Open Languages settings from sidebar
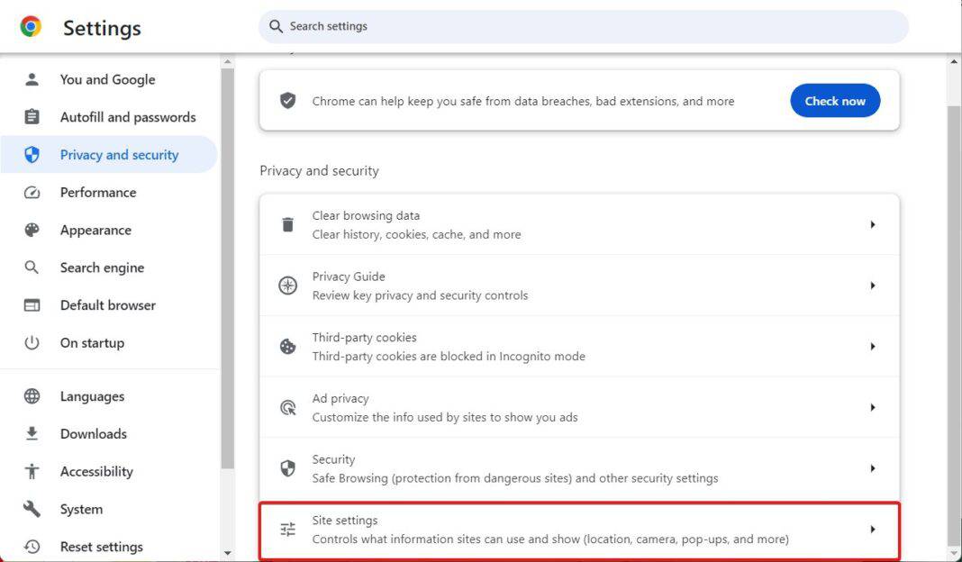 93,396
